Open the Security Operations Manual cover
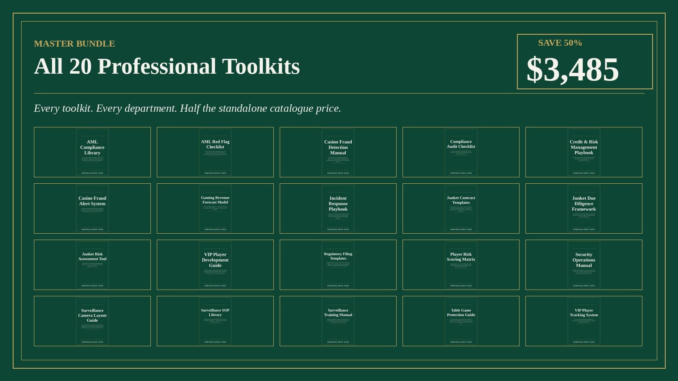The height and width of the screenshot is (381, 678). (x=584, y=265)
